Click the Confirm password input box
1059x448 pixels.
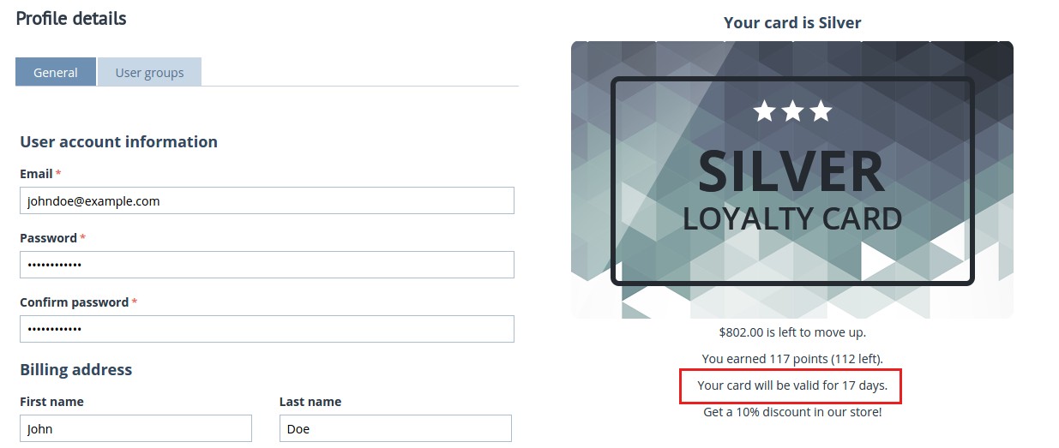[x=267, y=329]
